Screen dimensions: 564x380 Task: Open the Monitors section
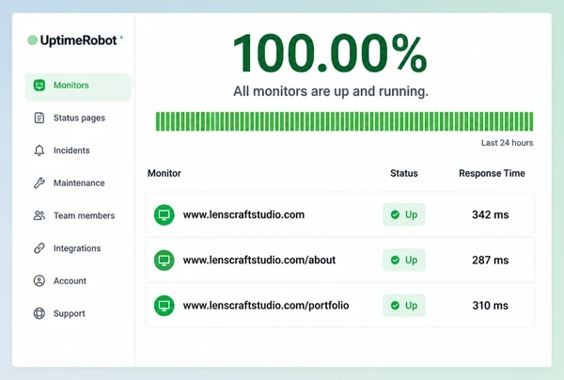[x=78, y=87]
